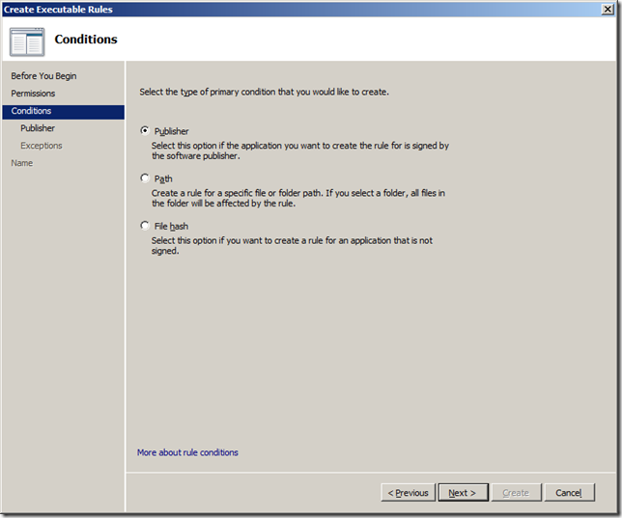Viewport: 622px width, 518px height.
Task: Select the highlighted Conditions step in sidebar
Action: 31,111
